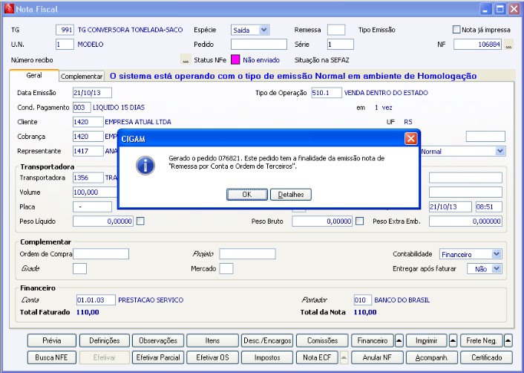Toggle Nota já impressa checkbox
524x373 pixels.
click(x=456, y=30)
